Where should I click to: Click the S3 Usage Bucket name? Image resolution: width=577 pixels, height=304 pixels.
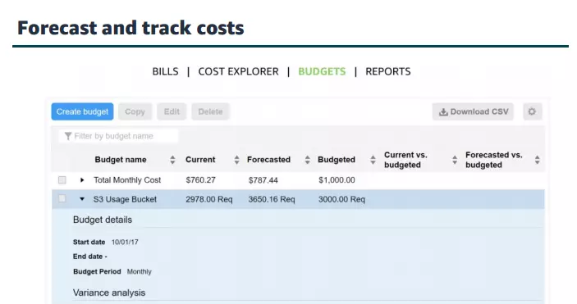(x=125, y=199)
